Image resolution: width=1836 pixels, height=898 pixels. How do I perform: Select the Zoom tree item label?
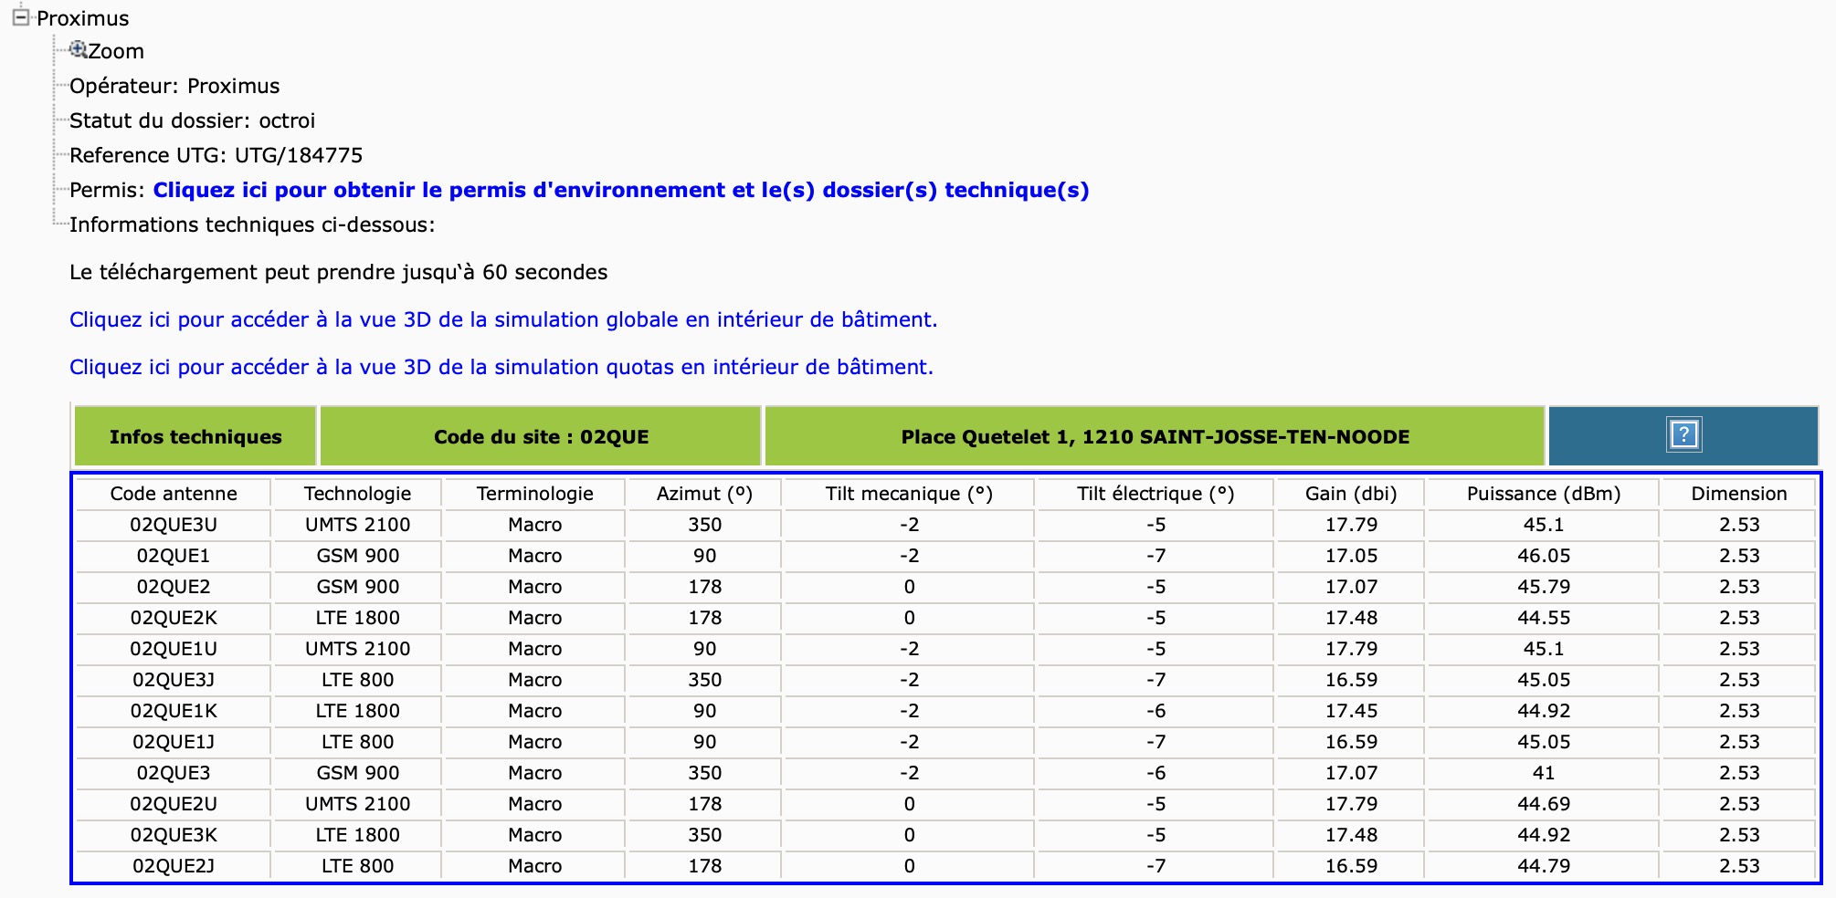116,51
